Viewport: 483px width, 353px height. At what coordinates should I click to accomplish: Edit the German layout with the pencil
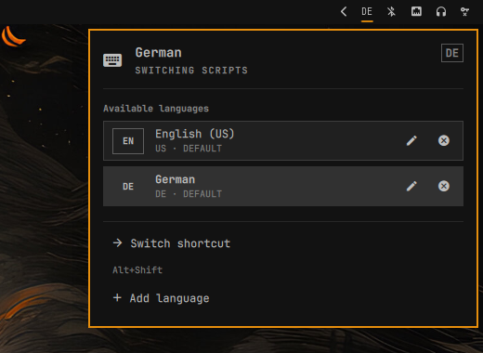[x=411, y=186]
